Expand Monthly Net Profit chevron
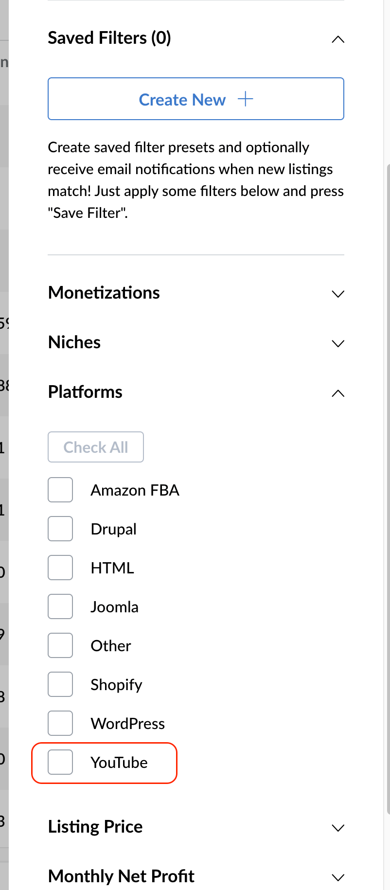The image size is (390, 890). click(337, 877)
